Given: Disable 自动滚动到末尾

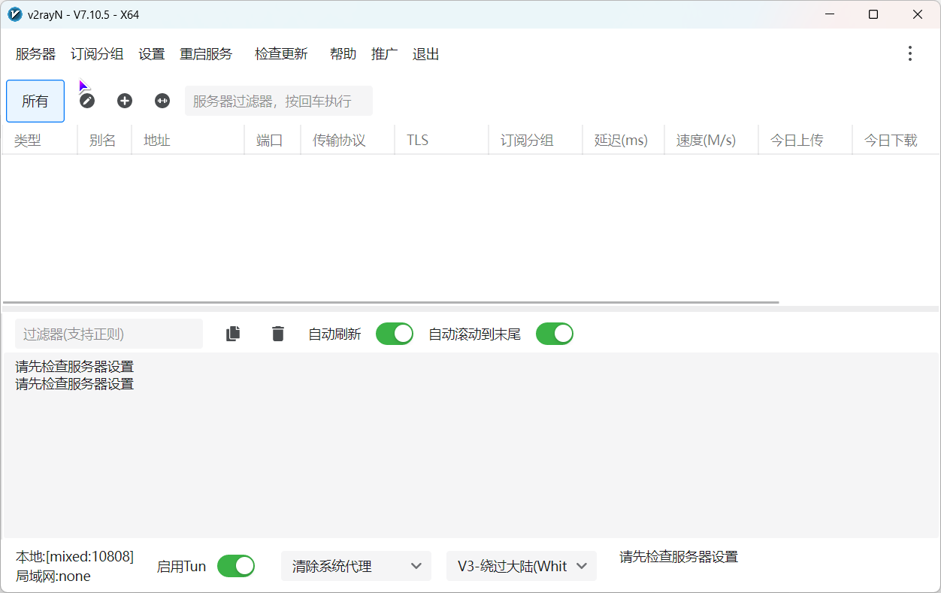Looking at the screenshot, I should pos(555,333).
